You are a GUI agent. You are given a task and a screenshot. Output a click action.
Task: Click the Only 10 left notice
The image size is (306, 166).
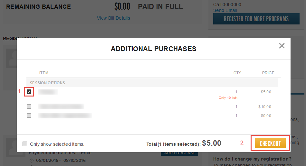coord(228,98)
